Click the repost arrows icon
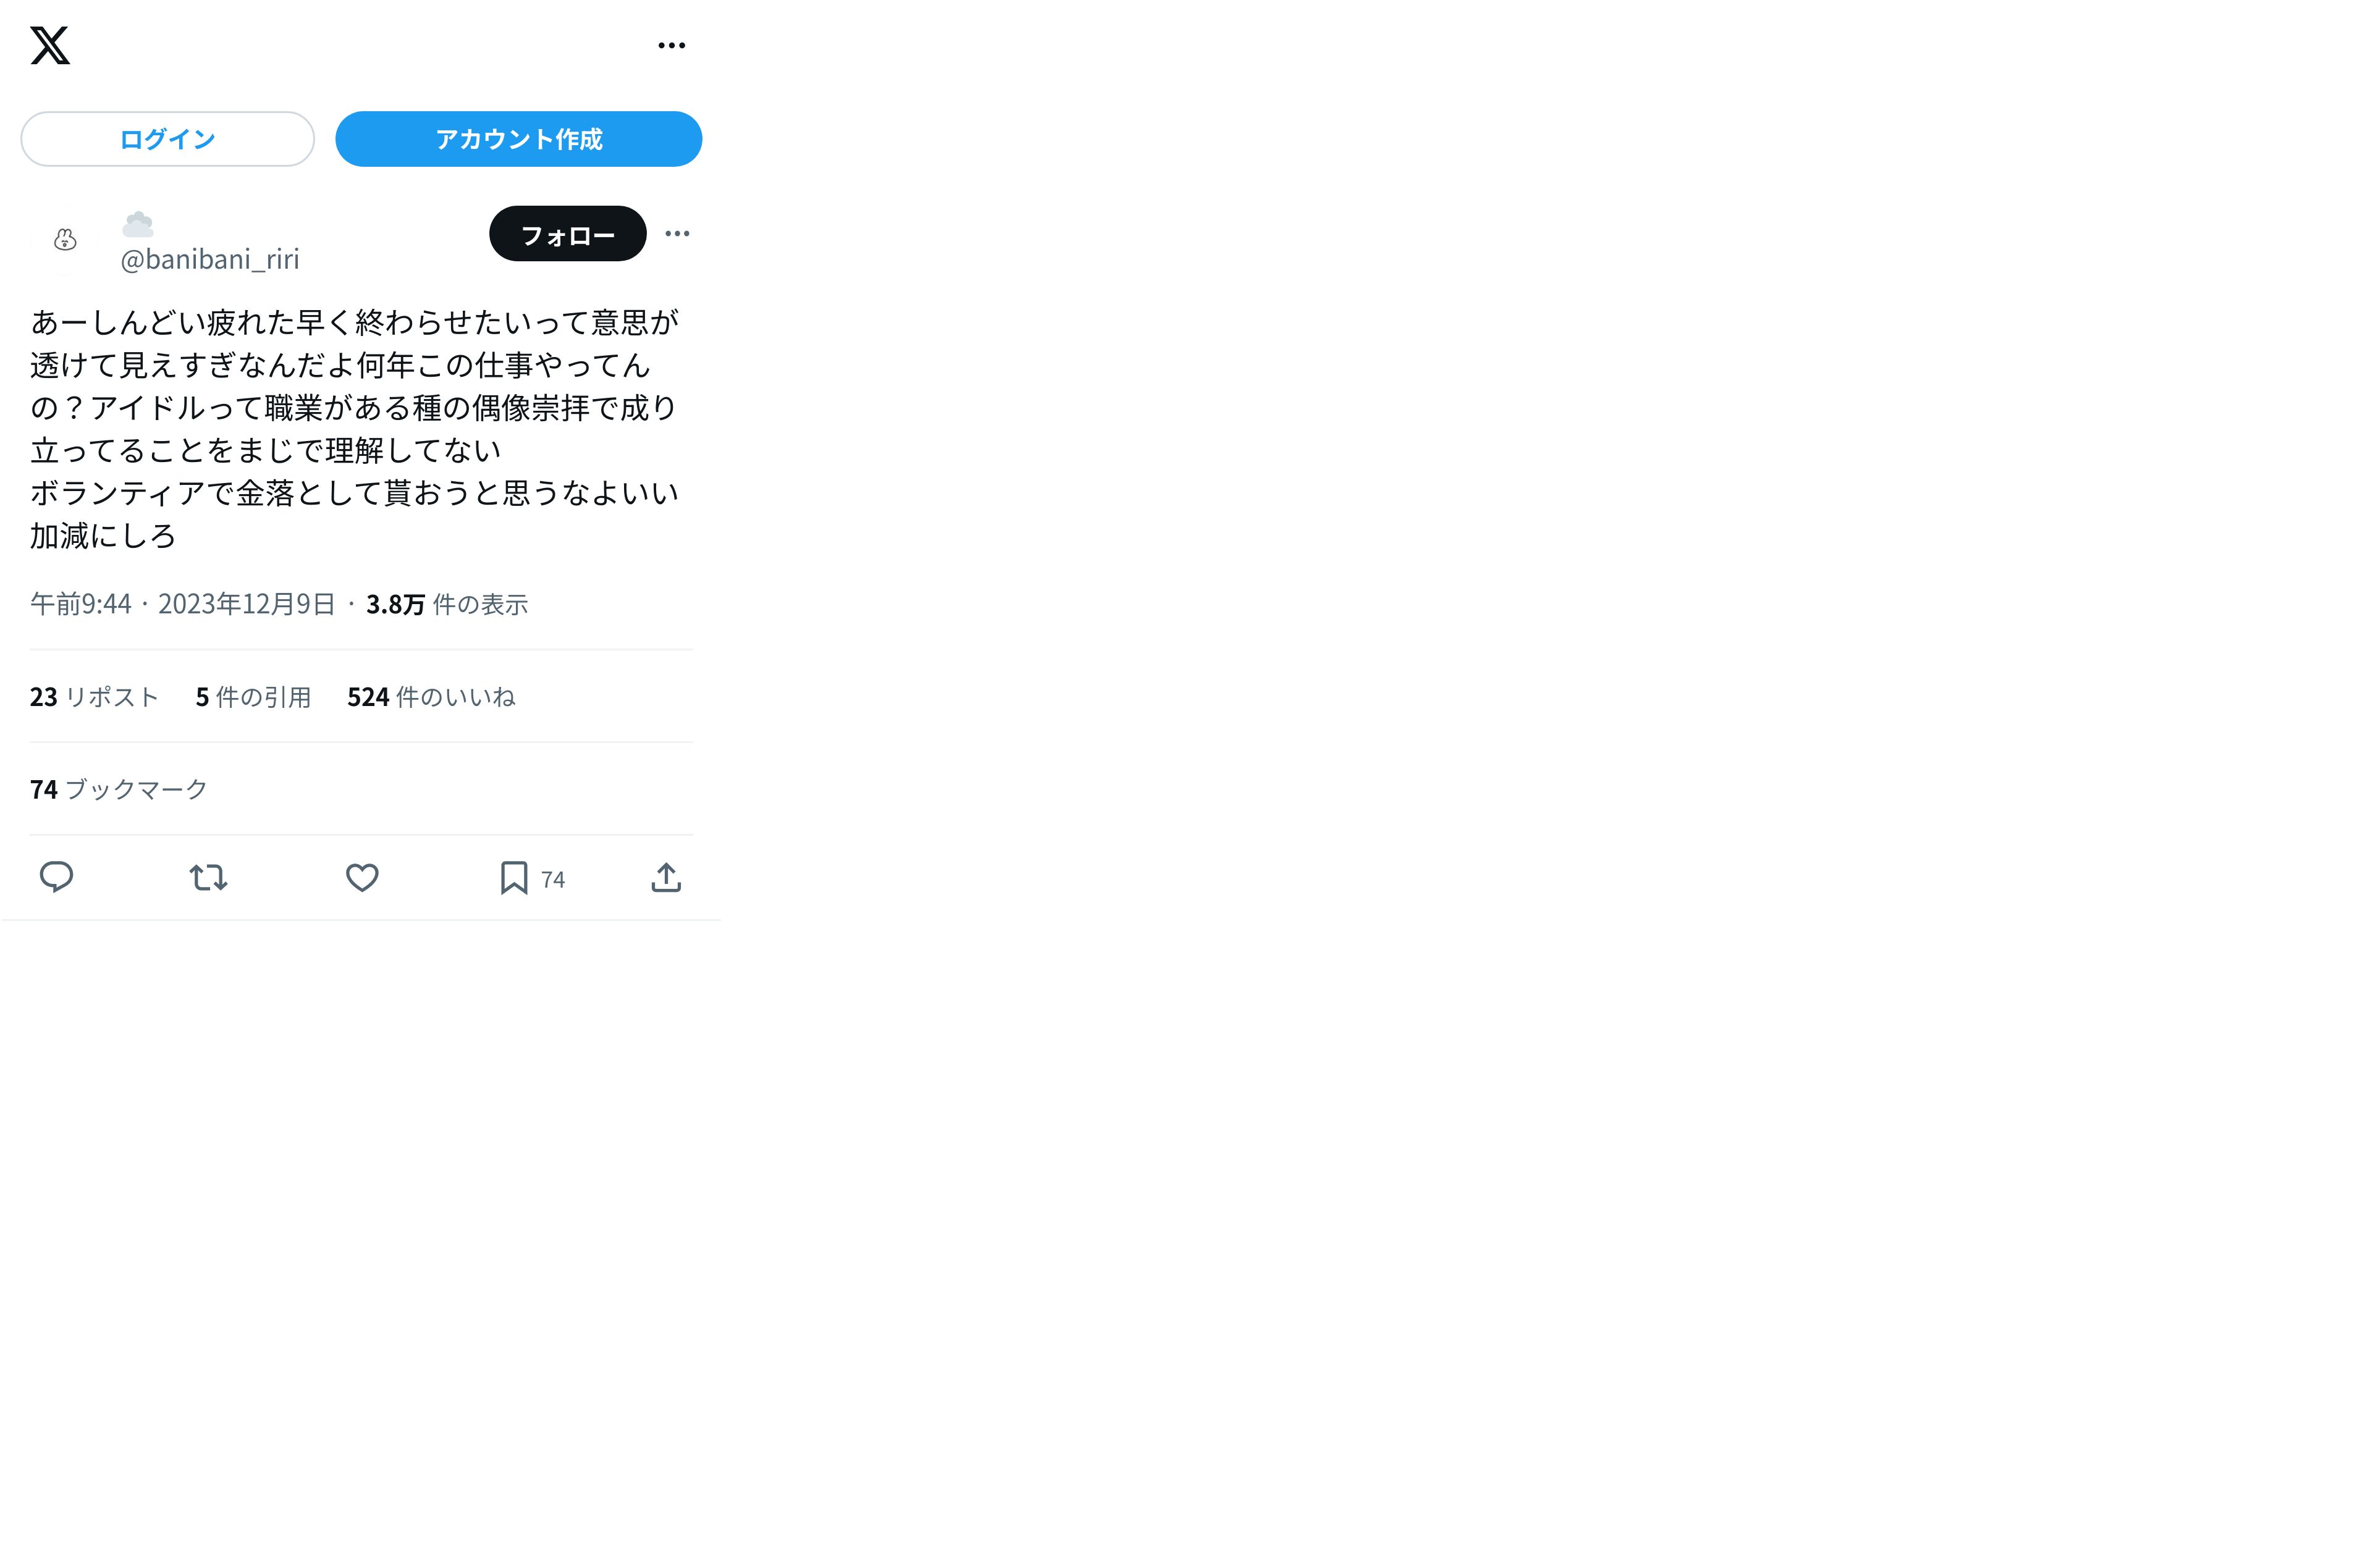 point(209,878)
